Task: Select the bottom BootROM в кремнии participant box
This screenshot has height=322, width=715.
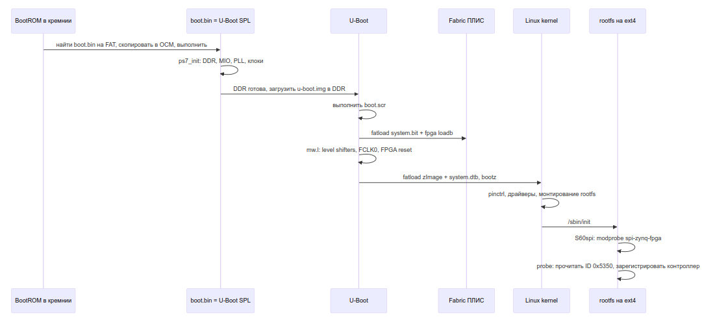Action: click(x=44, y=301)
